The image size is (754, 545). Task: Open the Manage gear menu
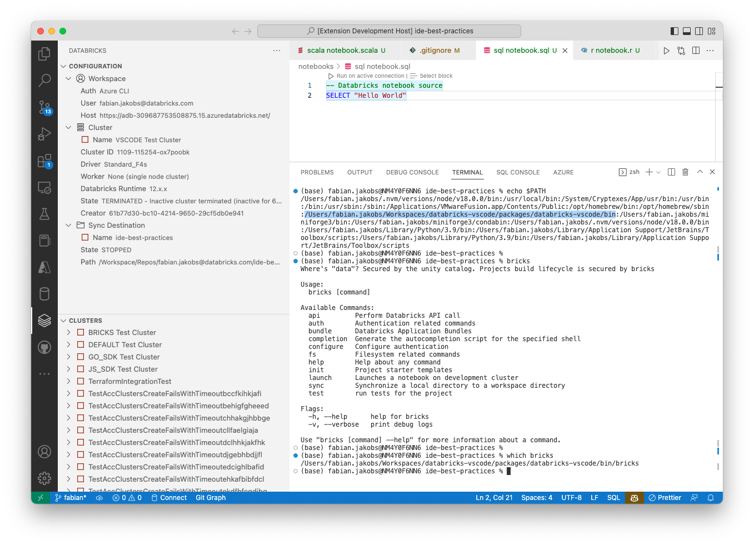[44, 478]
